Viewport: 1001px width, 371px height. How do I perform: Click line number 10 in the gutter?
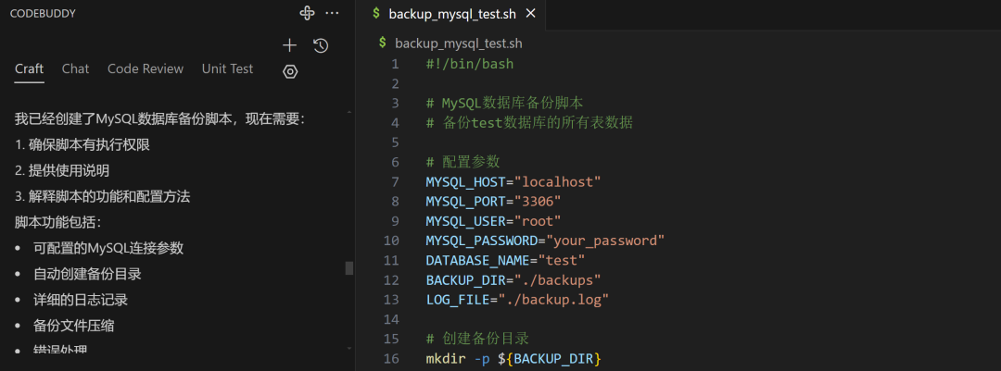[x=391, y=241]
